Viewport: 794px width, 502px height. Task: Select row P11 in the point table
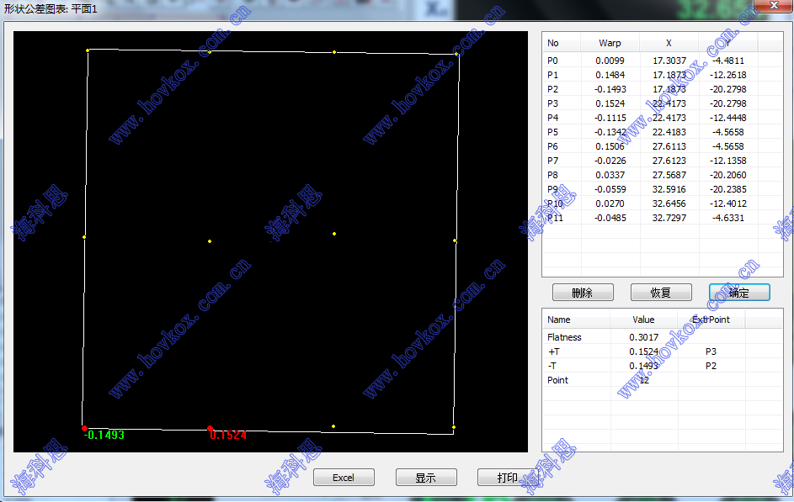(x=663, y=218)
